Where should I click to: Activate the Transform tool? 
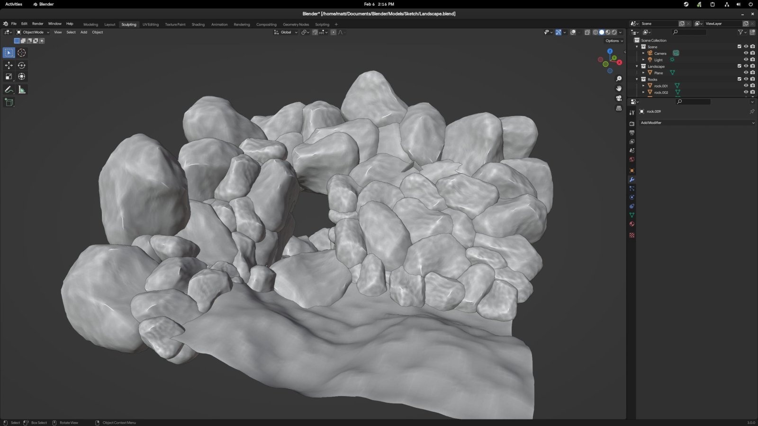(21, 76)
